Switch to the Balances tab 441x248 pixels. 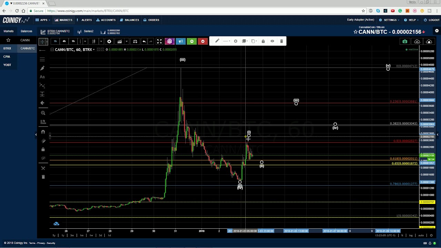[x=27, y=31]
